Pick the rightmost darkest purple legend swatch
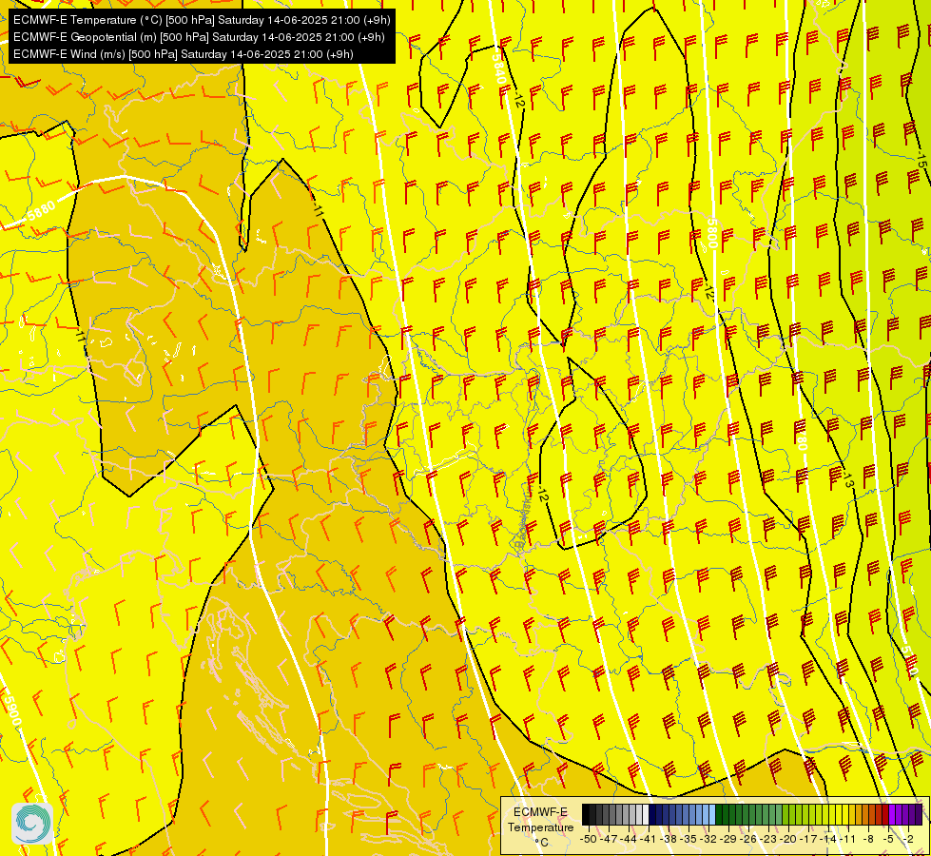The image size is (931, 856). pos(919,814)
